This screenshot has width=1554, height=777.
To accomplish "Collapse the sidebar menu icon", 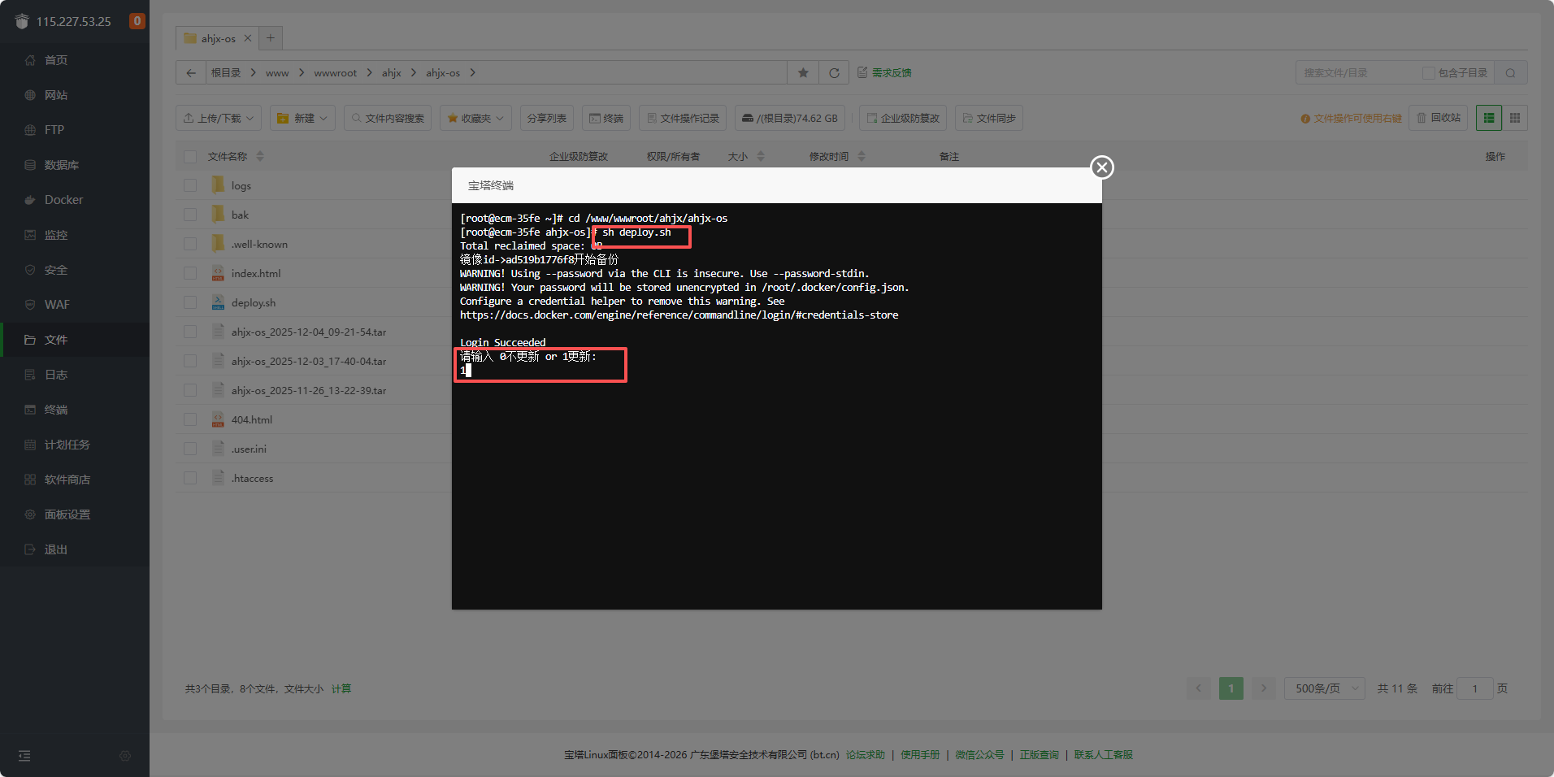I will [x=24, y=756].
